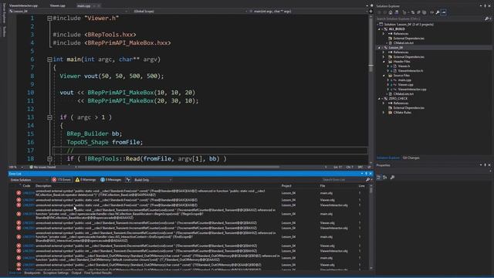Select External Dependencies under ALL_BUILD
This screenshot has width=494, height=278.
(x=408, y=39)
